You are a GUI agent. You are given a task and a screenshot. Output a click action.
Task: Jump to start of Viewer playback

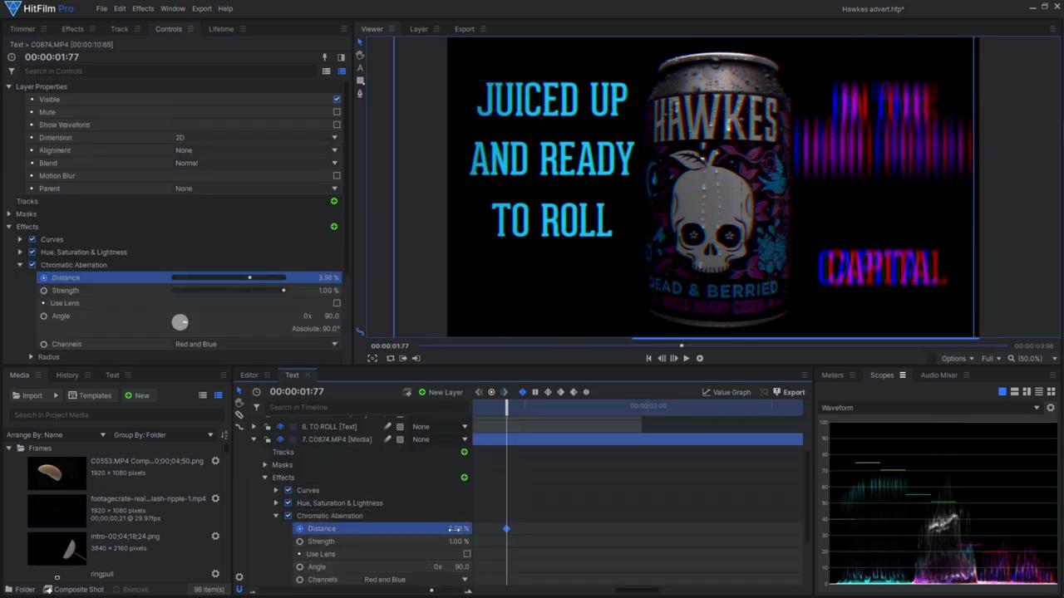click(649, 359)
